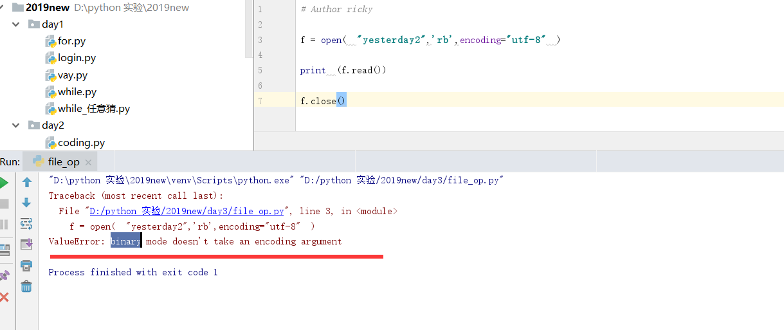Open login.py in the project tree

[77, 58]
